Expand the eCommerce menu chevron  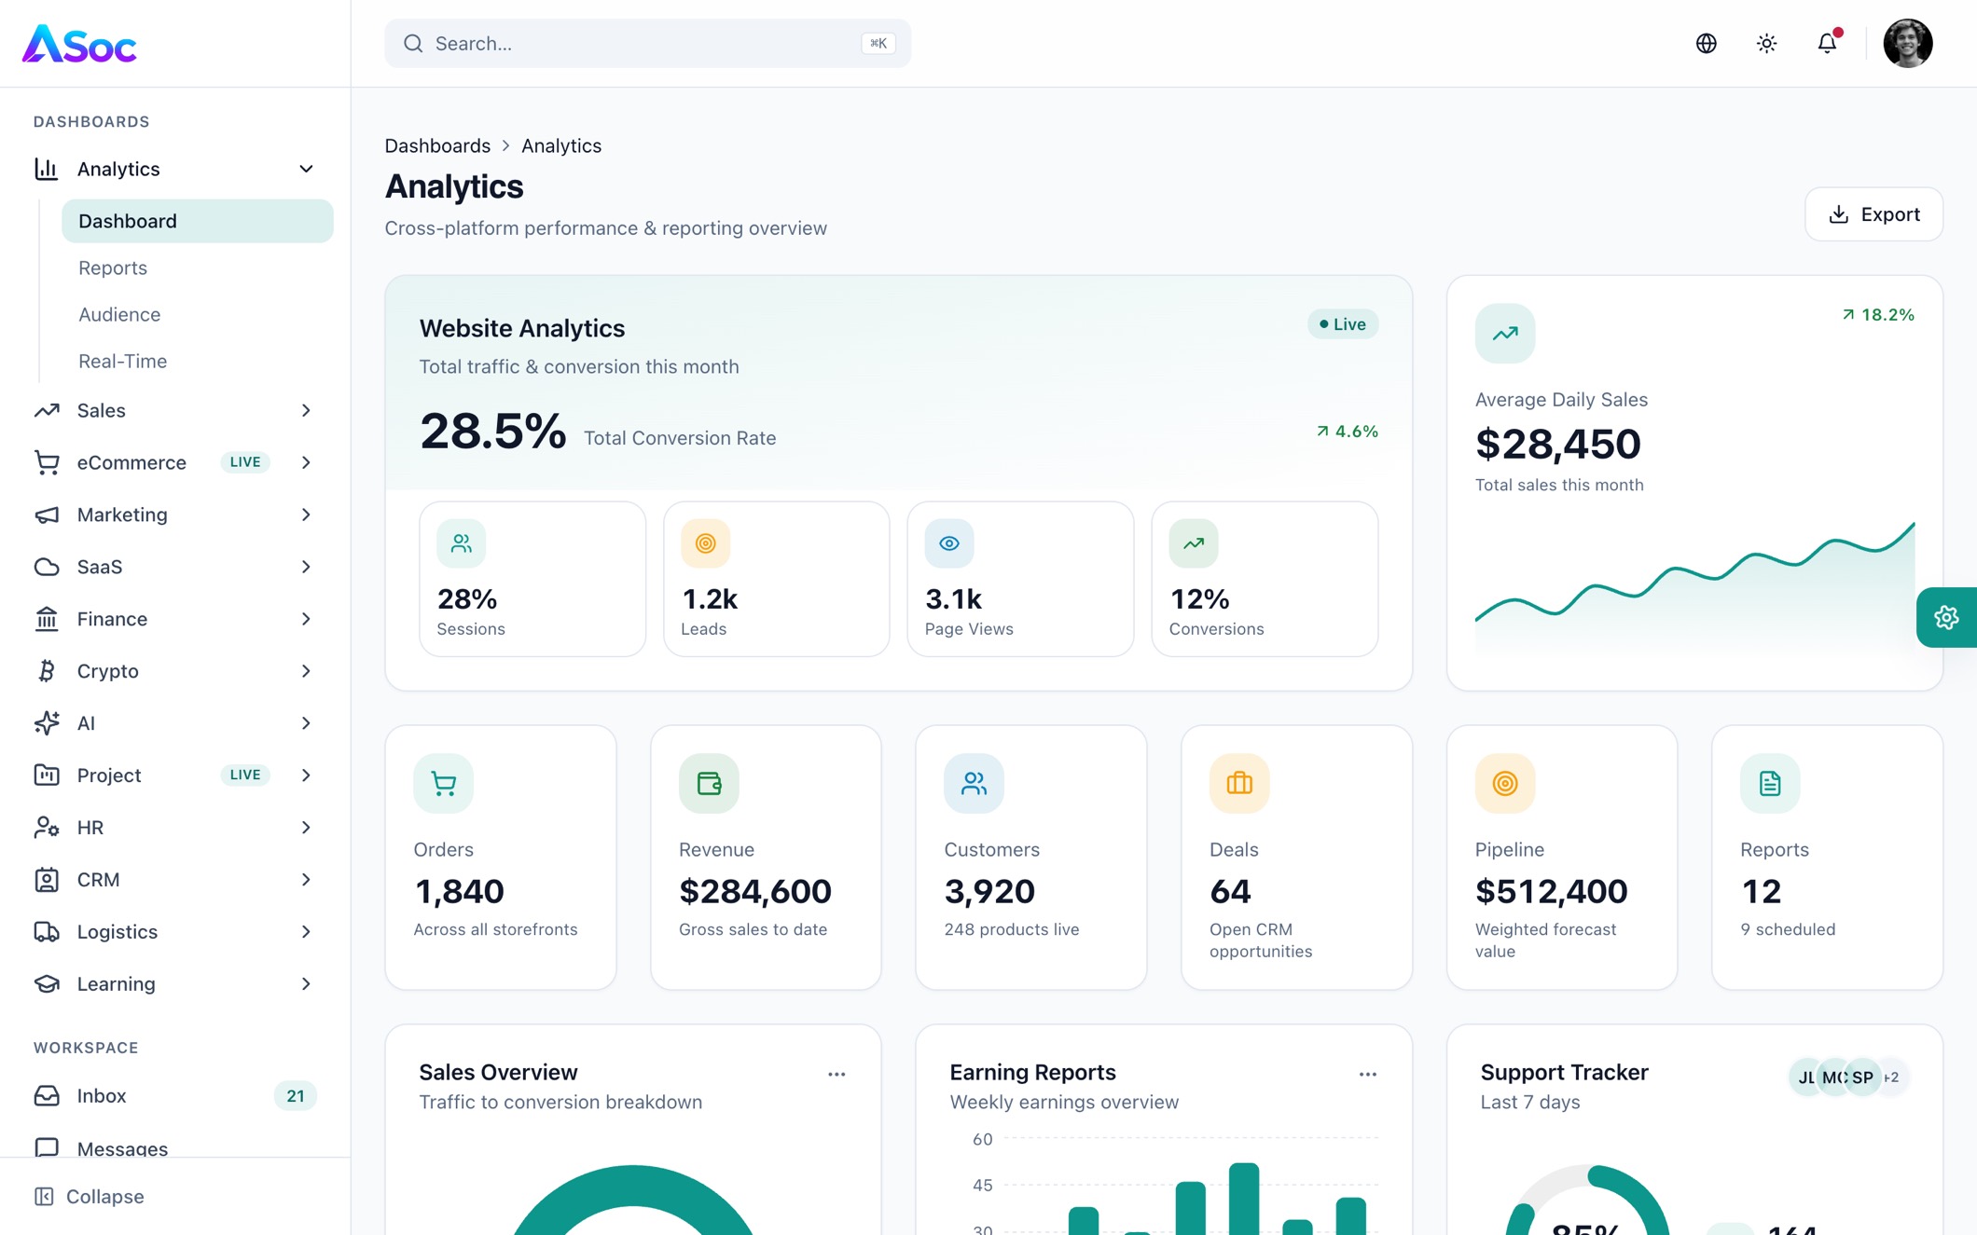coord(306,462)
